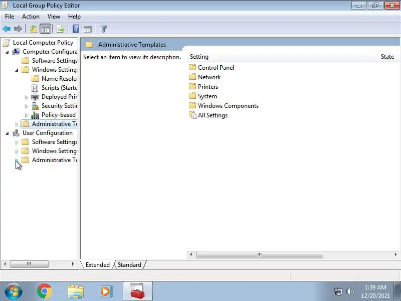Toggle Show/Hide Action Pane toolbar icon
This screenshot has height=301, width=401.
click(88, 29)
